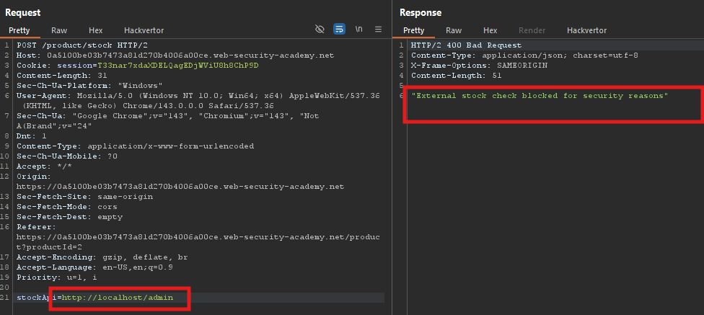
Task: Toggle hidden characters eye-slash icon in Request
Action: pos(320,29)
